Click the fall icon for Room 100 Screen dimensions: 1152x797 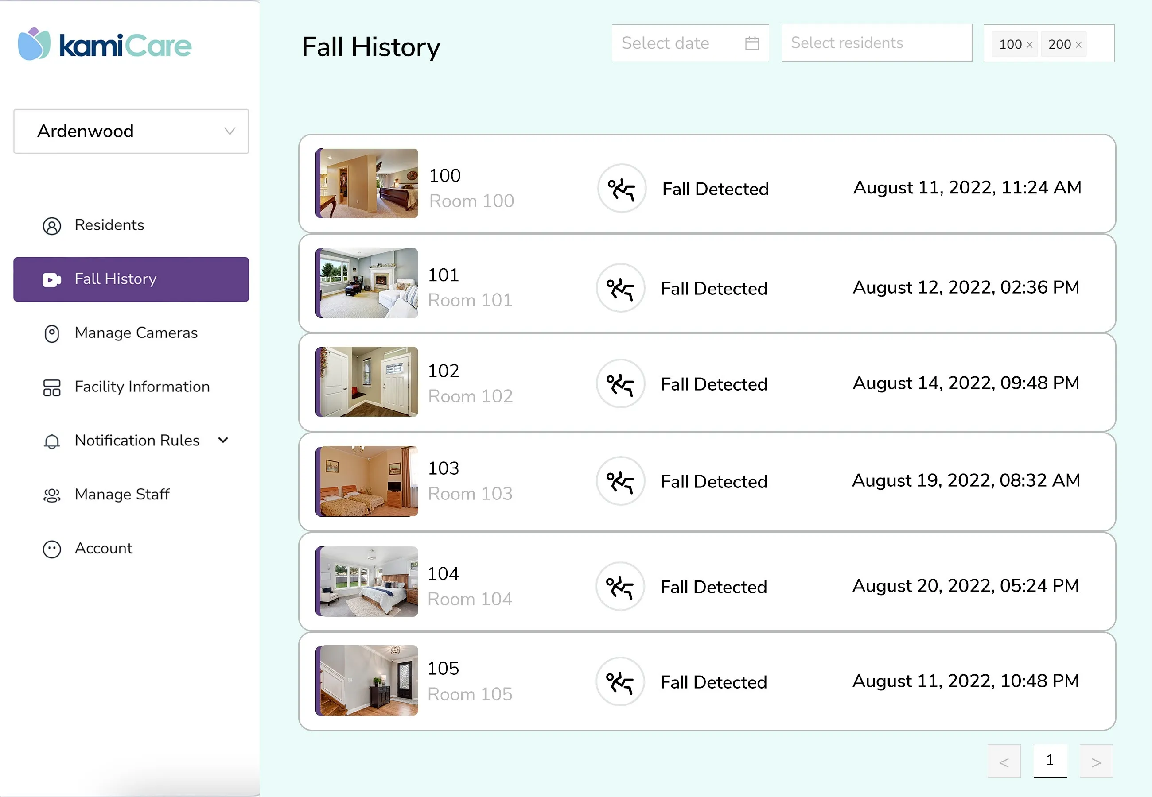622,189
